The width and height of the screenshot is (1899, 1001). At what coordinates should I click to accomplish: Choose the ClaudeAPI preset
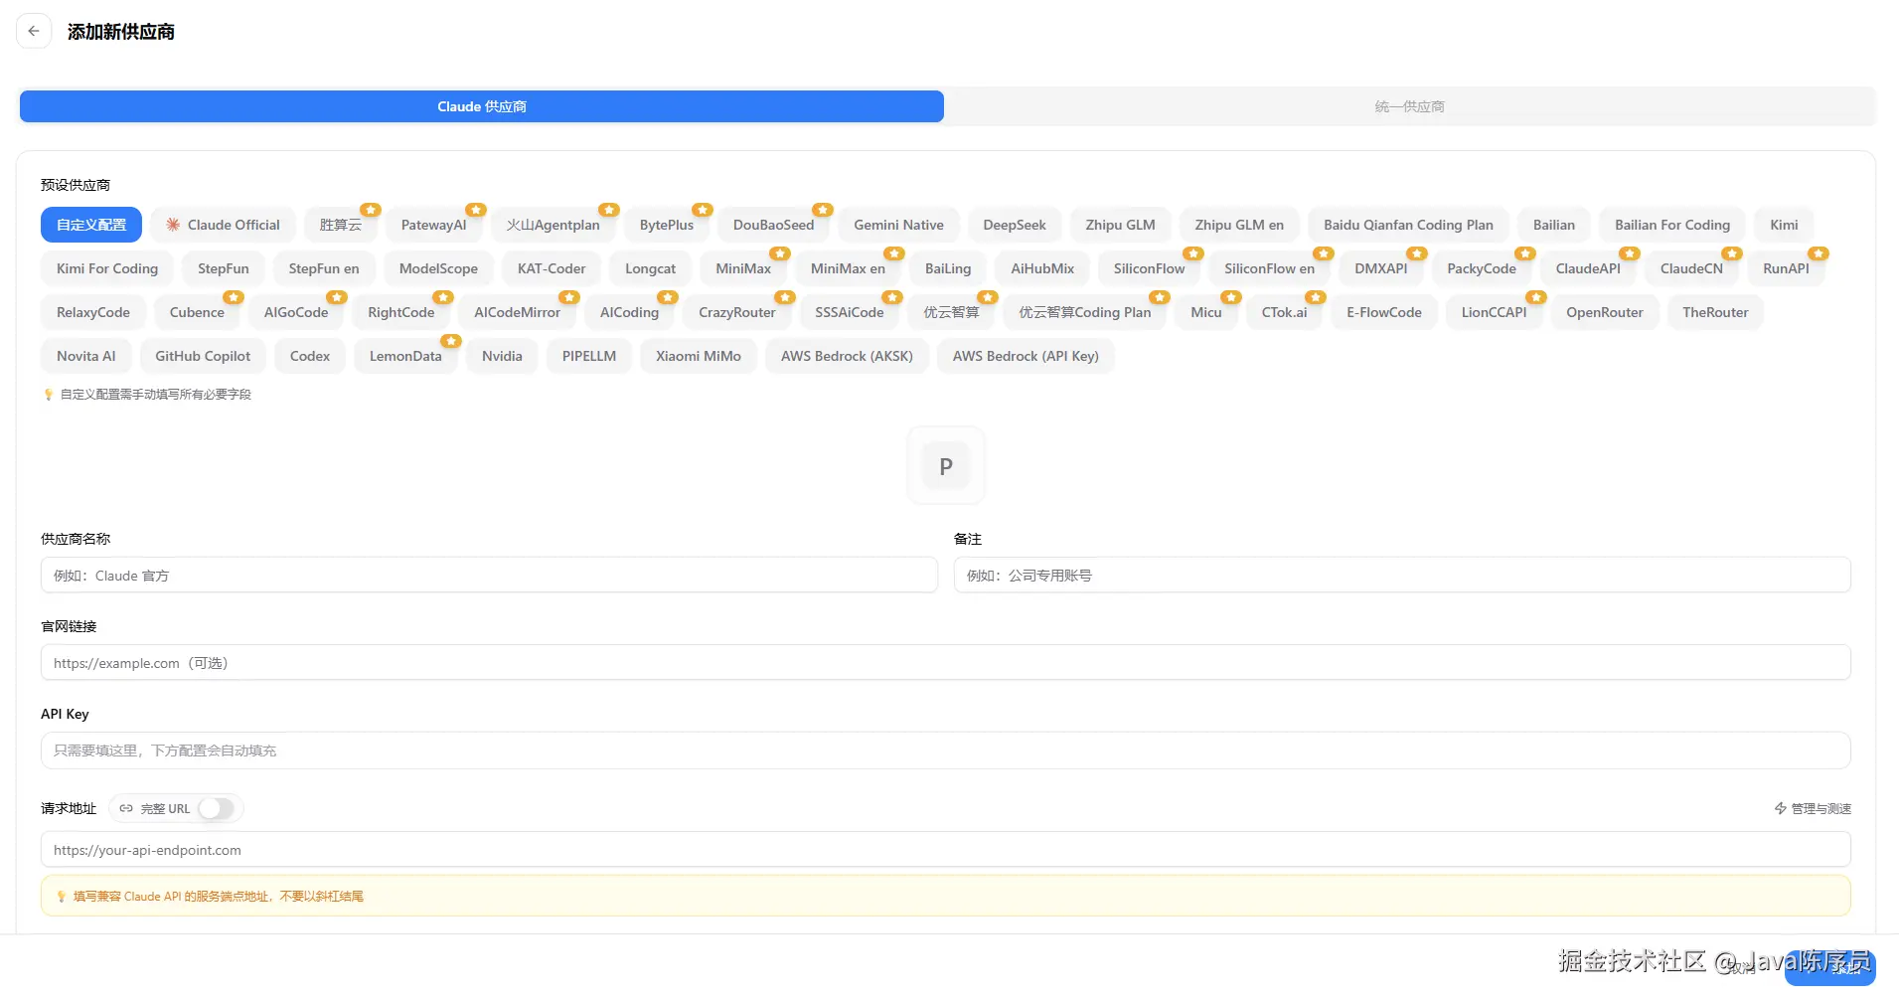point(1588,268)
